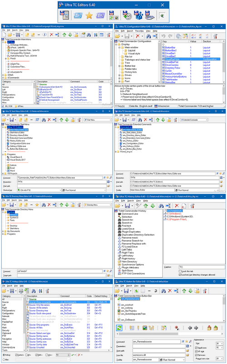
Task: Open 'Directory Menu' combo box in Directory Menu Editor
Action: tap(98, 205)
